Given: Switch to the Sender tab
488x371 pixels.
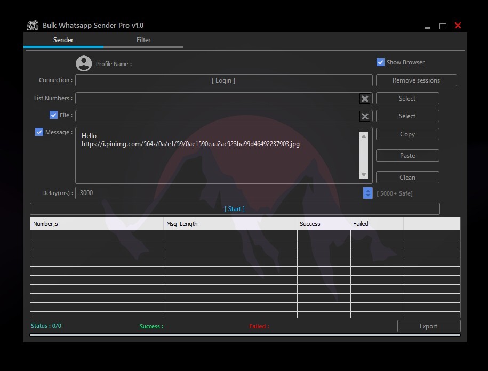Looking at the screenshot, I should tap(63, 40).
